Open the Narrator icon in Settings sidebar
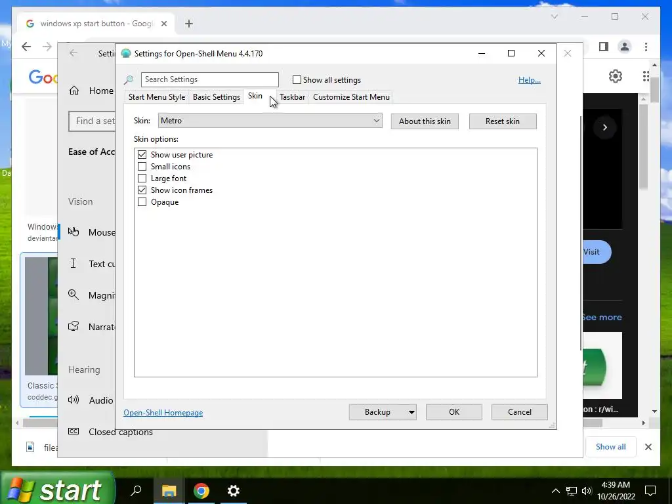Viewport: 672px width, 504px height. coord(73,327)
